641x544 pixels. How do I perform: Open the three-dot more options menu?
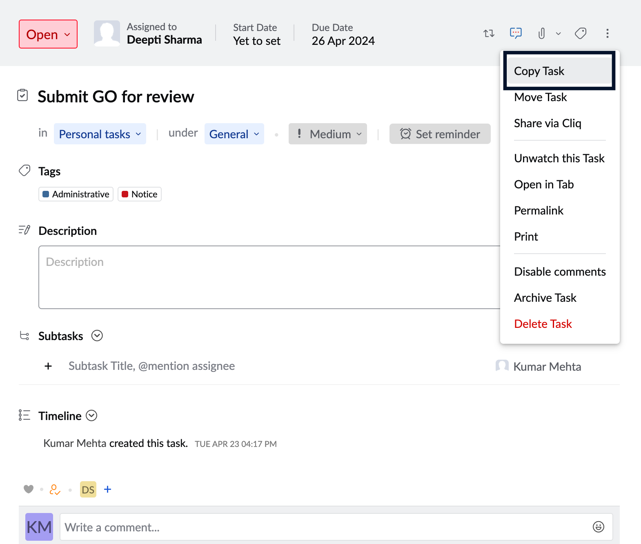(x=608, y=33)
